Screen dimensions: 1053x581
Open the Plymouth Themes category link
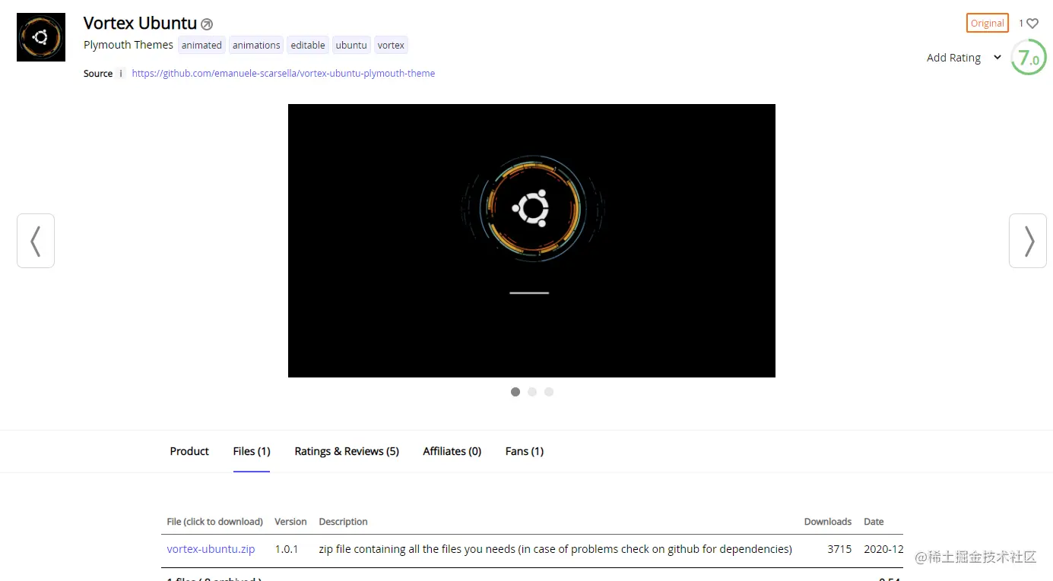[x=128, y=45]
